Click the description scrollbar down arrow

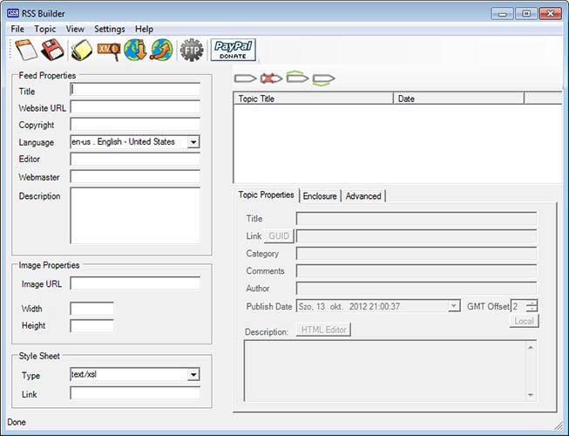(531, 395)
